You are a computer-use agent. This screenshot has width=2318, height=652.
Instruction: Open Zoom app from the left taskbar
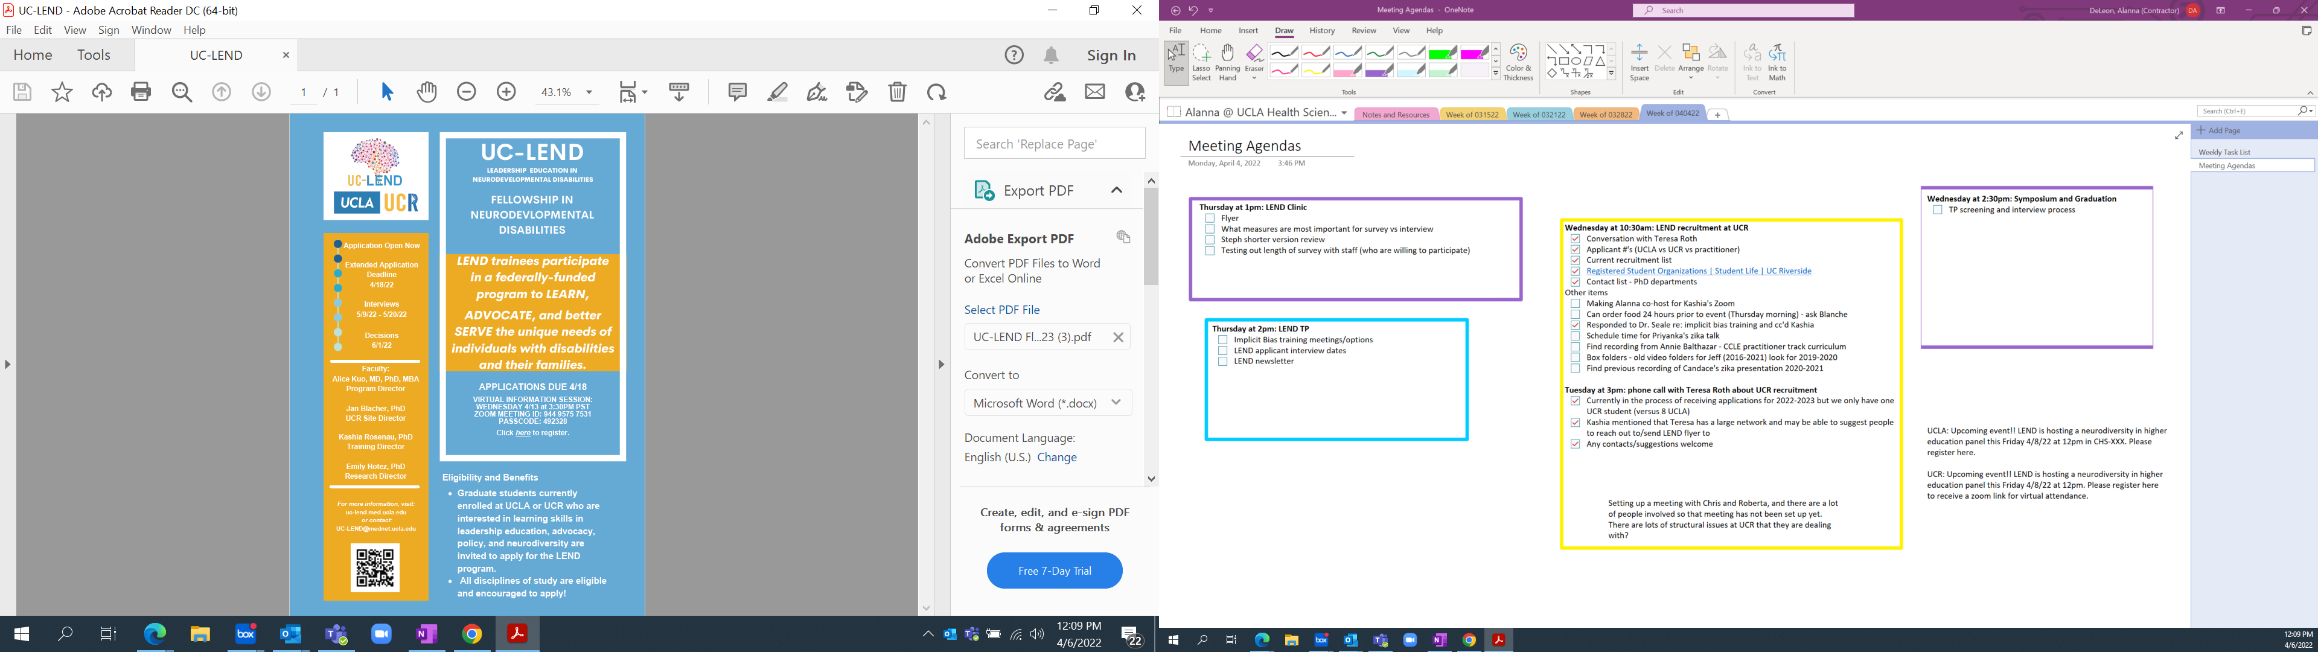pyautogui.click(x=382, y=634)
